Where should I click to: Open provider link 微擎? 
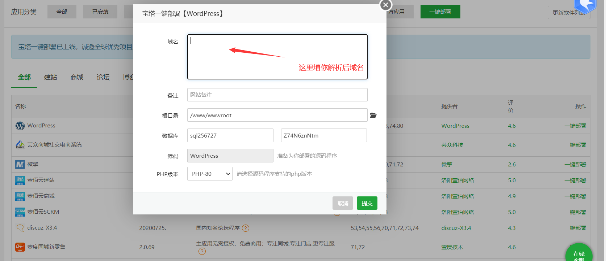pyautogui.click(x=447, y=165)
